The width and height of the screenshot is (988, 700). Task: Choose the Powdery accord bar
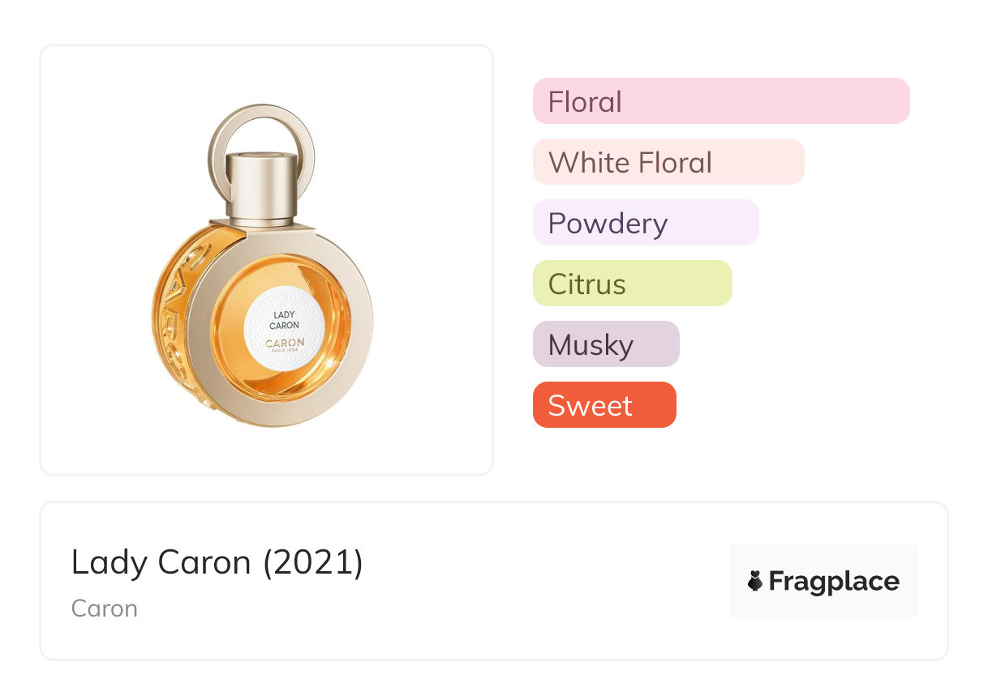645,223
